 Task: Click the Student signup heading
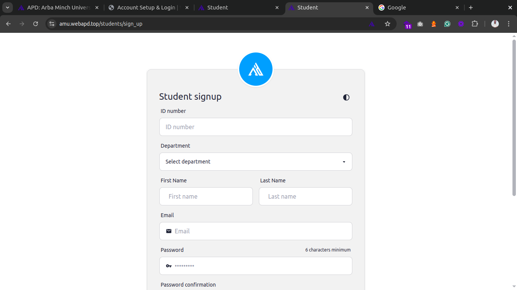click(190, 97)
